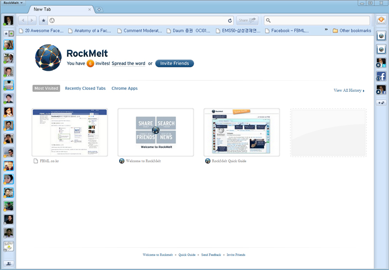Go forward with the Forward arrow

[32, 20]
